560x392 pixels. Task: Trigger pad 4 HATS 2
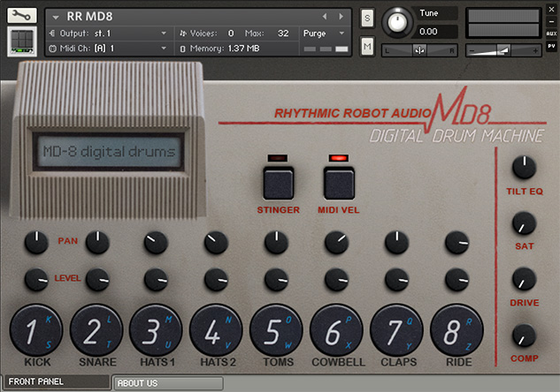point(216,330)
